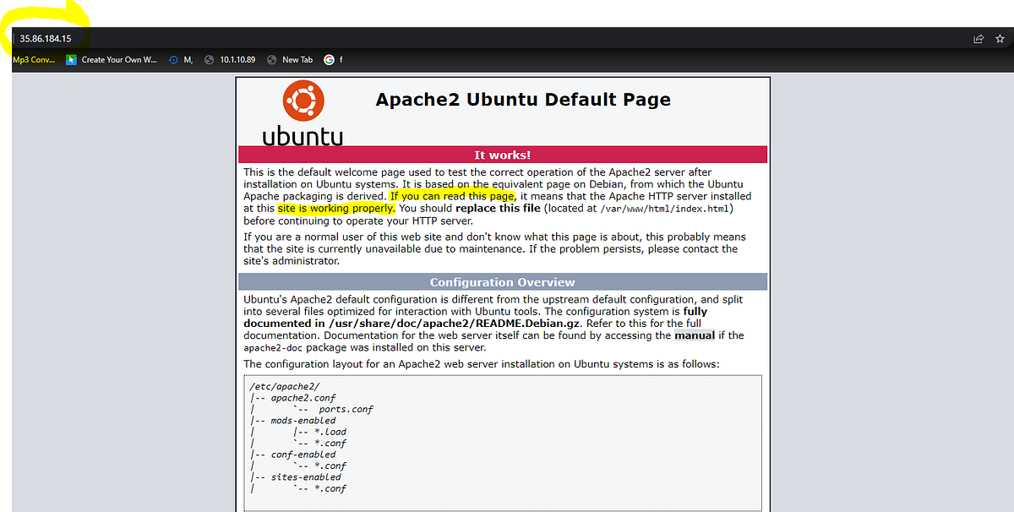Viewport: 1014px width, 512px height.
Task: Click the Configuration Overview header bar
Action: 502,281
